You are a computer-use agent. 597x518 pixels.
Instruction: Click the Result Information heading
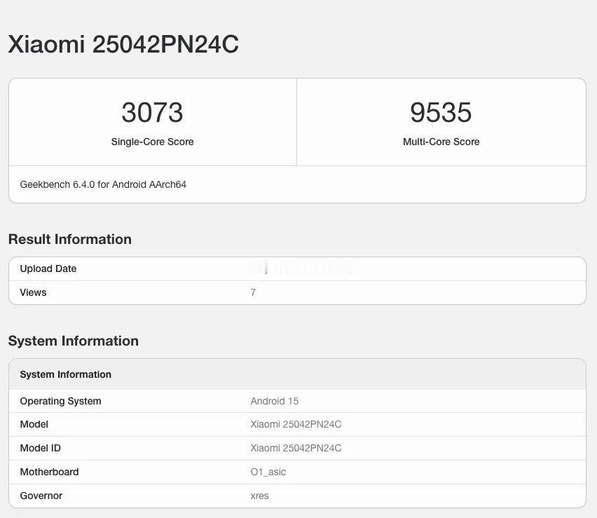pyautogui.click(x=70, y=239)
